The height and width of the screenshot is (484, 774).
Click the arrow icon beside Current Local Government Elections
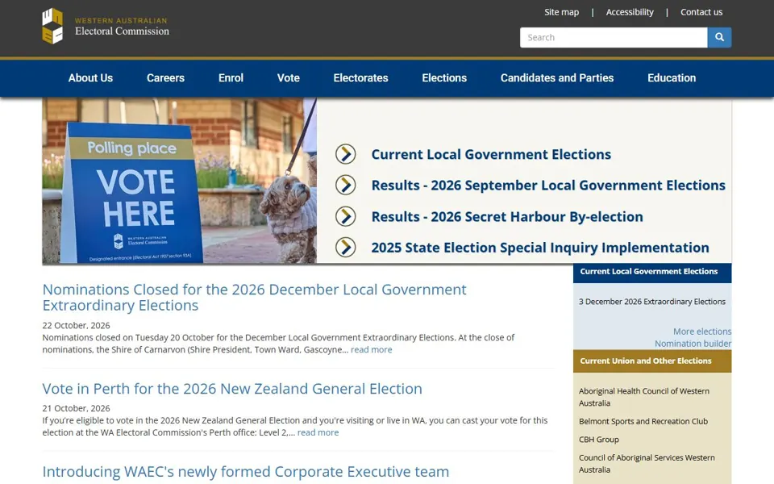346,154
